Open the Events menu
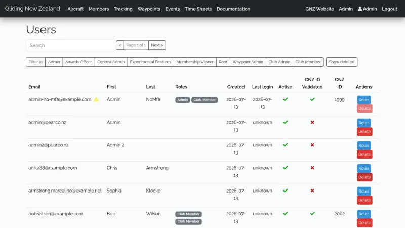The image size is (405, 228). (173, 9)
